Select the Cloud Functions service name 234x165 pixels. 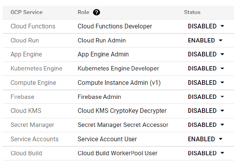(x=33, y=26)
